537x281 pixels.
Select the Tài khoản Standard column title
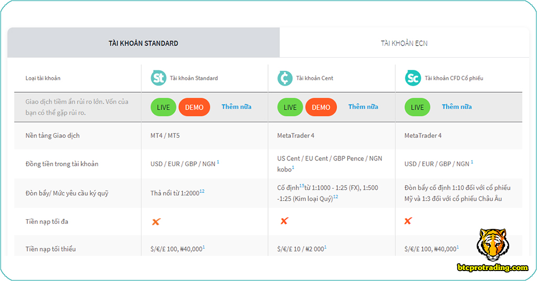coord(194,78)
